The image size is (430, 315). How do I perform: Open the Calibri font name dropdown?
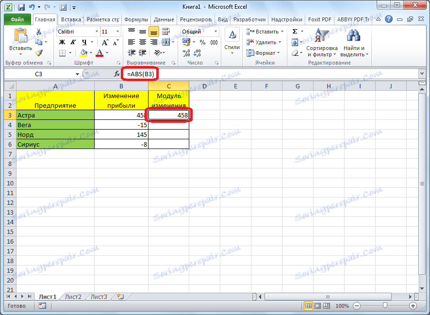click(x=97, y=32)
